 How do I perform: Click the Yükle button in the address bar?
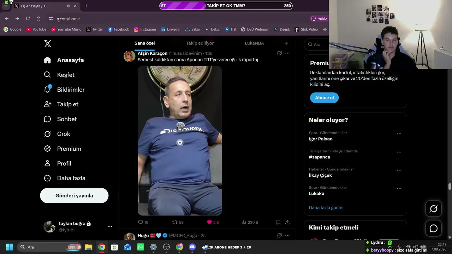tap(319, 19)
